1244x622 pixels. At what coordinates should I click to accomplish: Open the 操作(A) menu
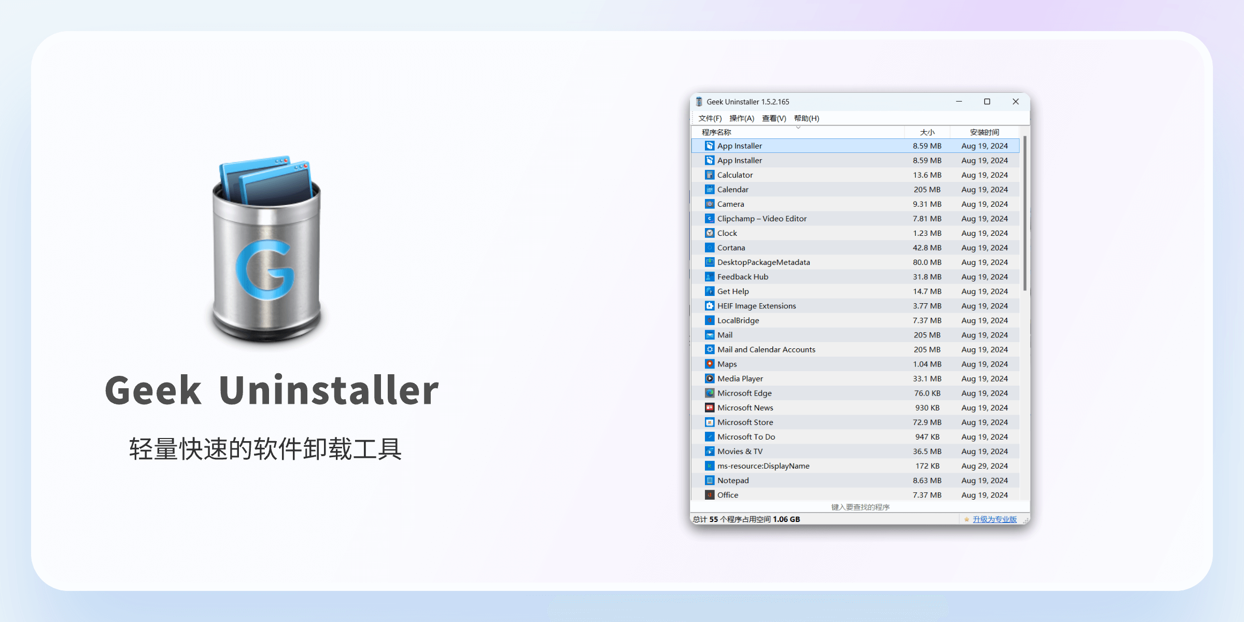[742, 118]
